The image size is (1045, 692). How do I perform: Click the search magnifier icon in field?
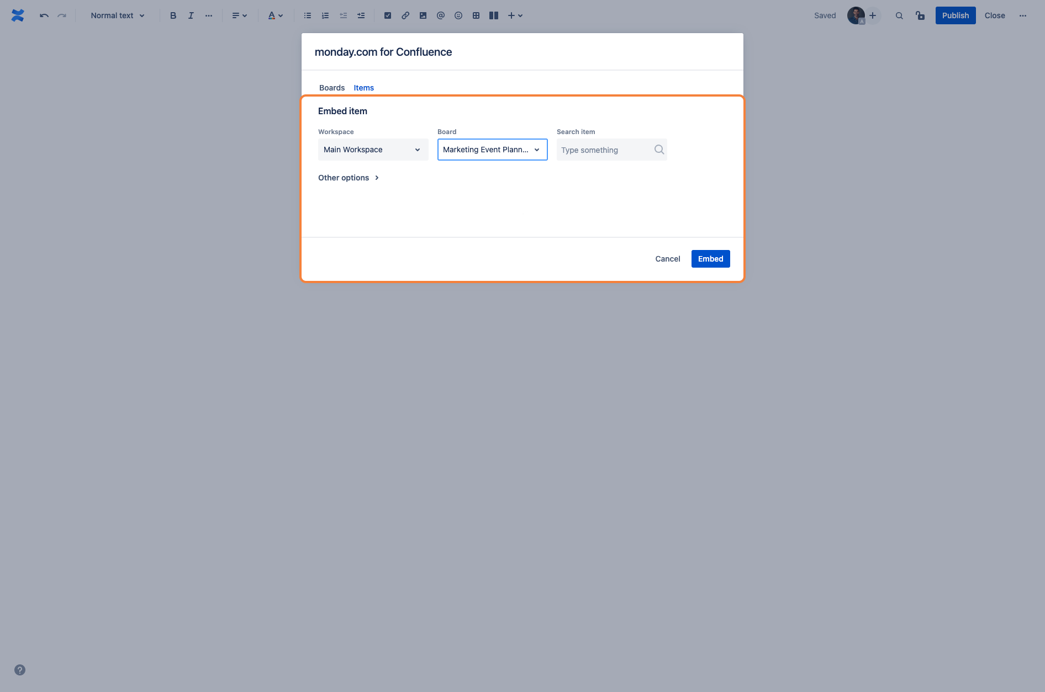pyautogui.click(x=659, y=150)
